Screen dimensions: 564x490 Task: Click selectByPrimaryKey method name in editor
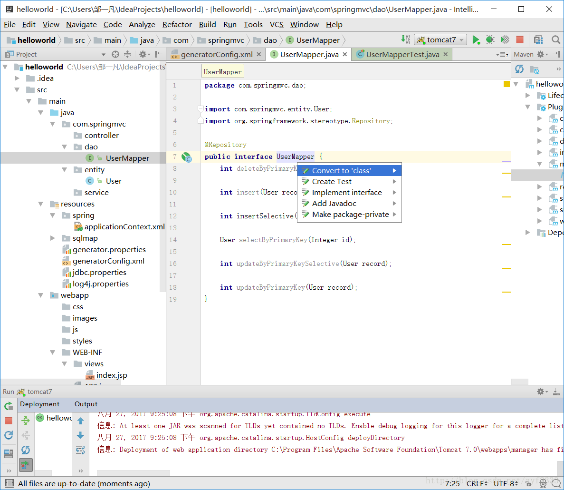point(273,240)
